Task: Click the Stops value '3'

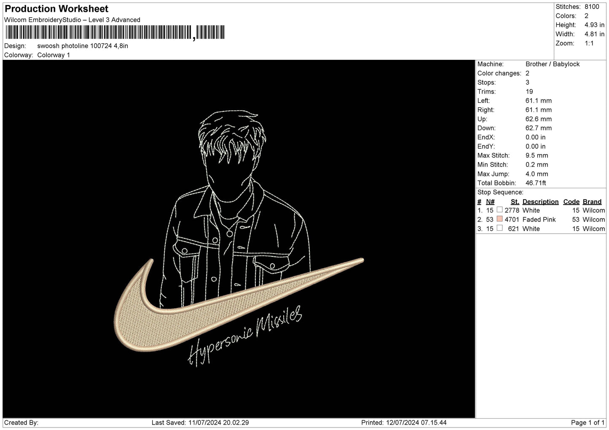Action: pos(527,83)
